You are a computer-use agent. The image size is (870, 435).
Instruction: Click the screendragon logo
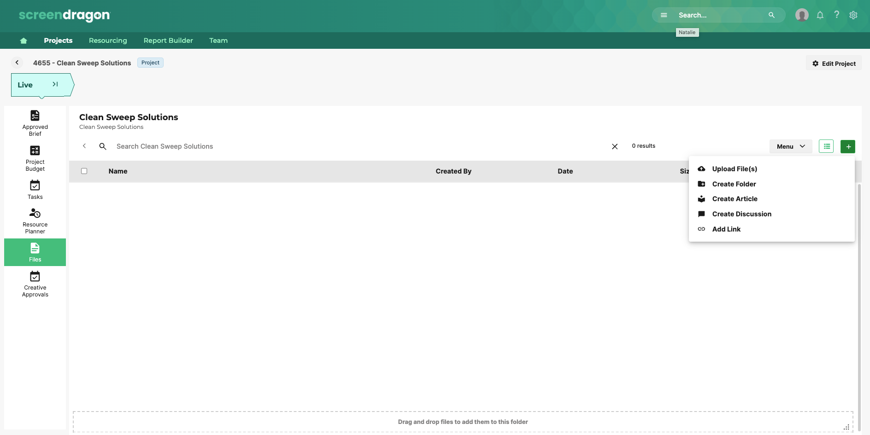(65, 15)
